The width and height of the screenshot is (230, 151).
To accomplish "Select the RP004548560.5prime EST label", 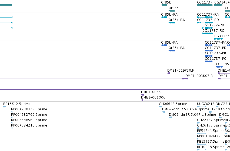I will coord(29,120).
